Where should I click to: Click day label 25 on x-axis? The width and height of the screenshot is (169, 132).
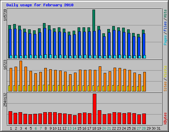tap(129, 128)
